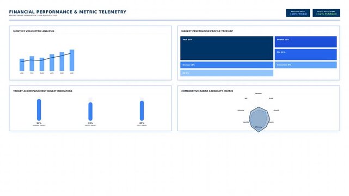Click the '85%' value text
Viewport: 349px width, 196px height.
point(142,123)
